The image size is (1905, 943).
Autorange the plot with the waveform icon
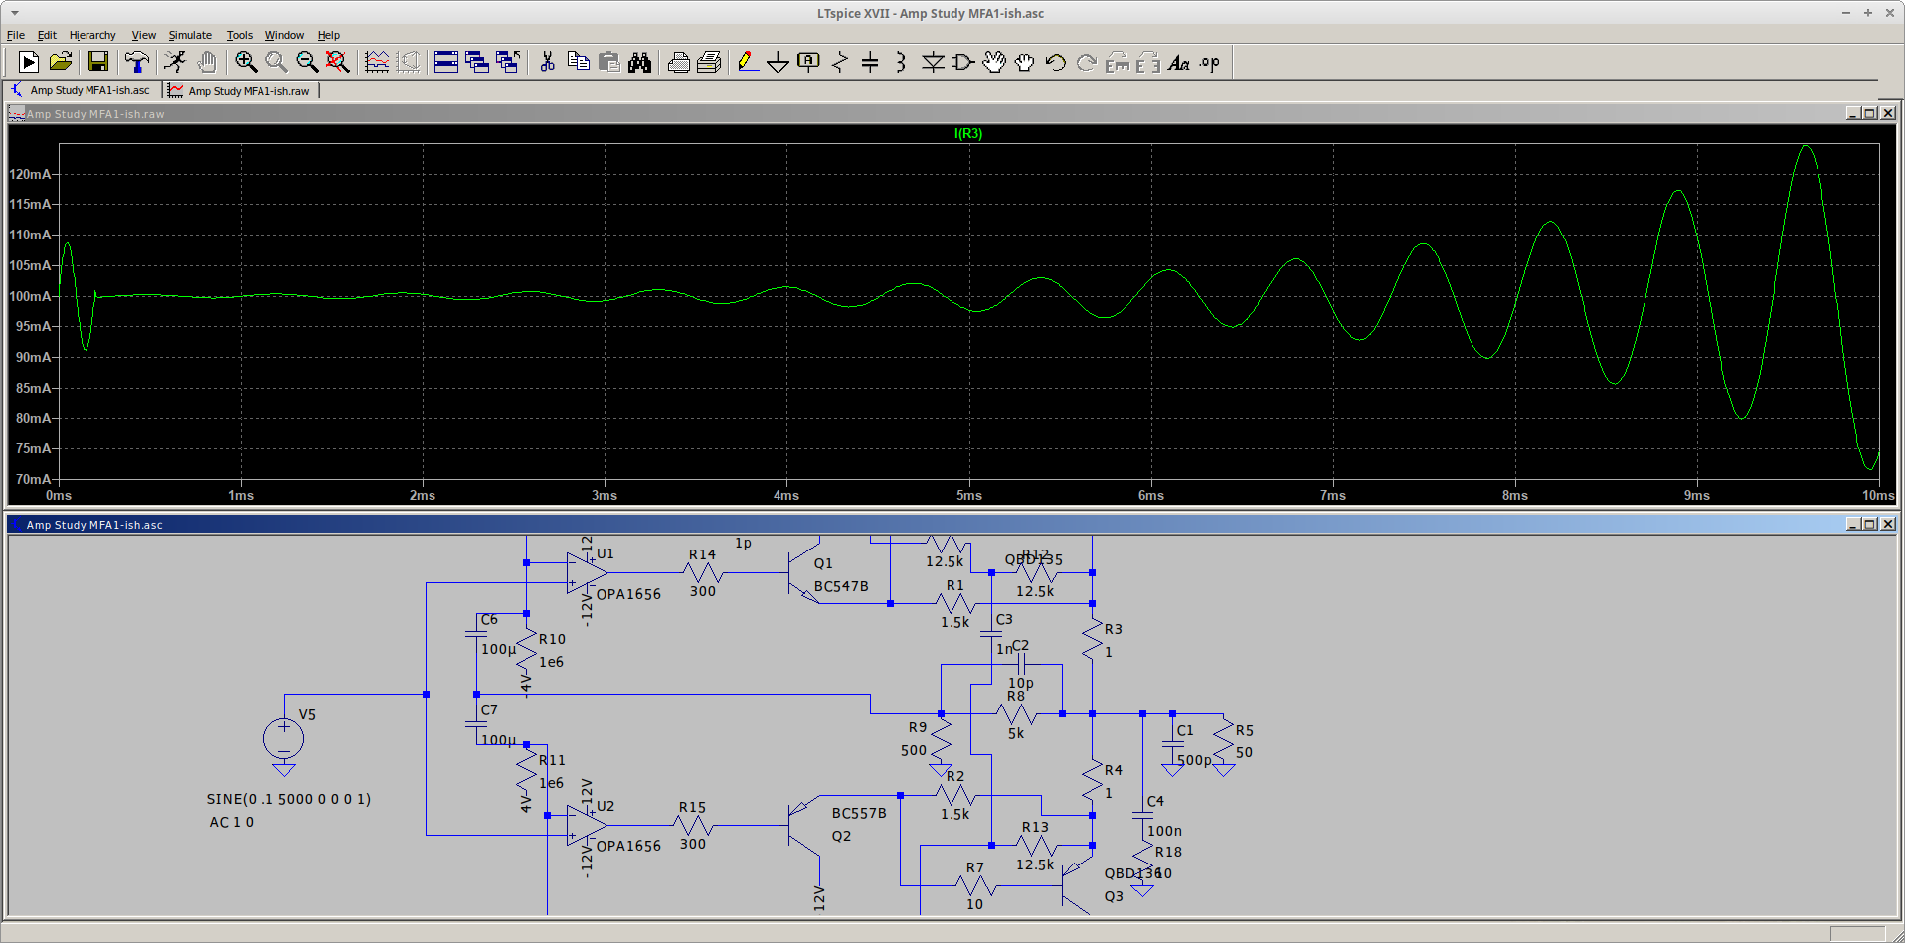pyautogui.click(x=377, y=63)
